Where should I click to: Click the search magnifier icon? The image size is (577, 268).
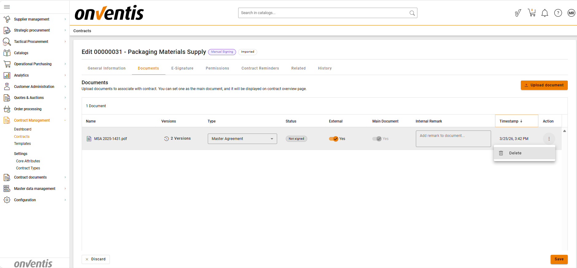coord(412,13)
